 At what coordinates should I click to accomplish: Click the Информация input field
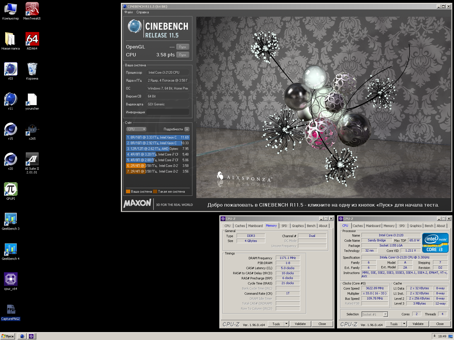[x=168, y=112]
